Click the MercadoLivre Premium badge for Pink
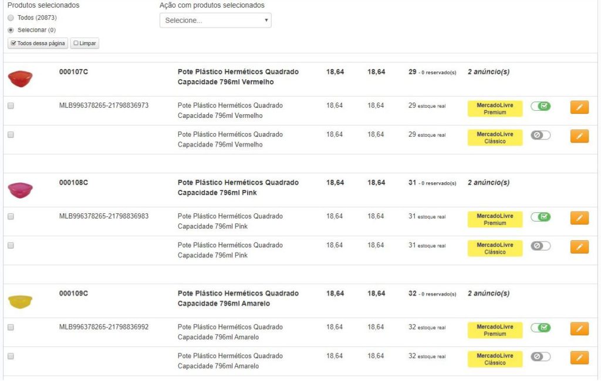 click(x=495, y=219)
